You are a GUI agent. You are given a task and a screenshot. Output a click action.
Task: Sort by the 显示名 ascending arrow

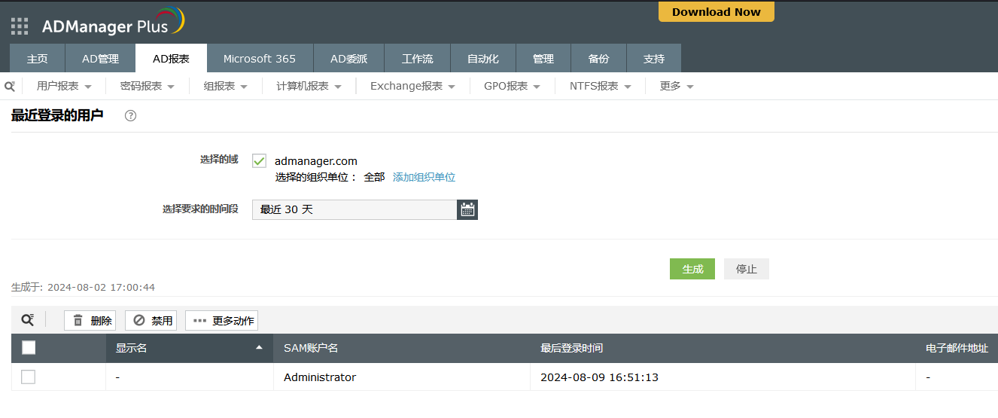click(260, 348)
